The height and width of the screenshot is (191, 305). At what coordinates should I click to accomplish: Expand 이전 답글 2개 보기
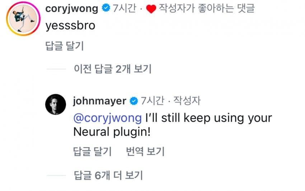(113, 69)
